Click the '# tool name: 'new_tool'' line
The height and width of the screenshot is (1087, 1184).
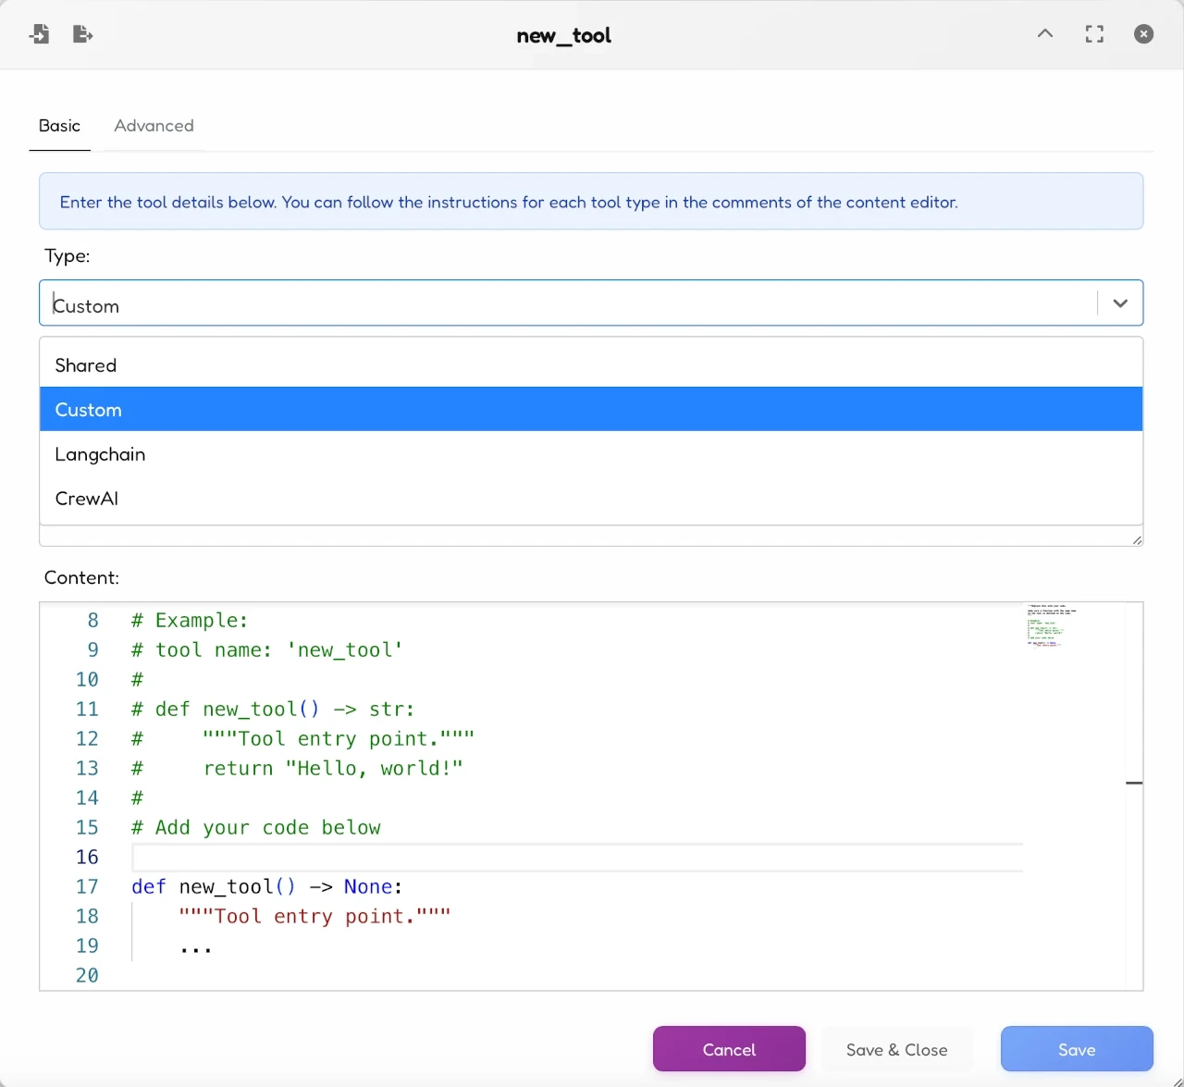pyautogui.click(x=267, y=649)
